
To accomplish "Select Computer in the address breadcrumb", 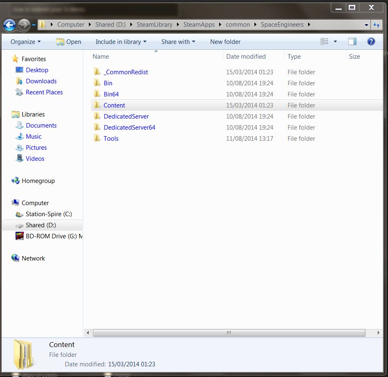I will click(x=71, y=25).
